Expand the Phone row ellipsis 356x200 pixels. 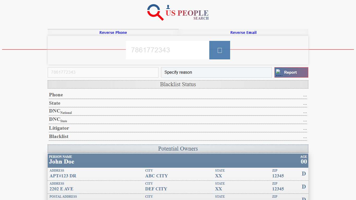click(x=305, y=96)
